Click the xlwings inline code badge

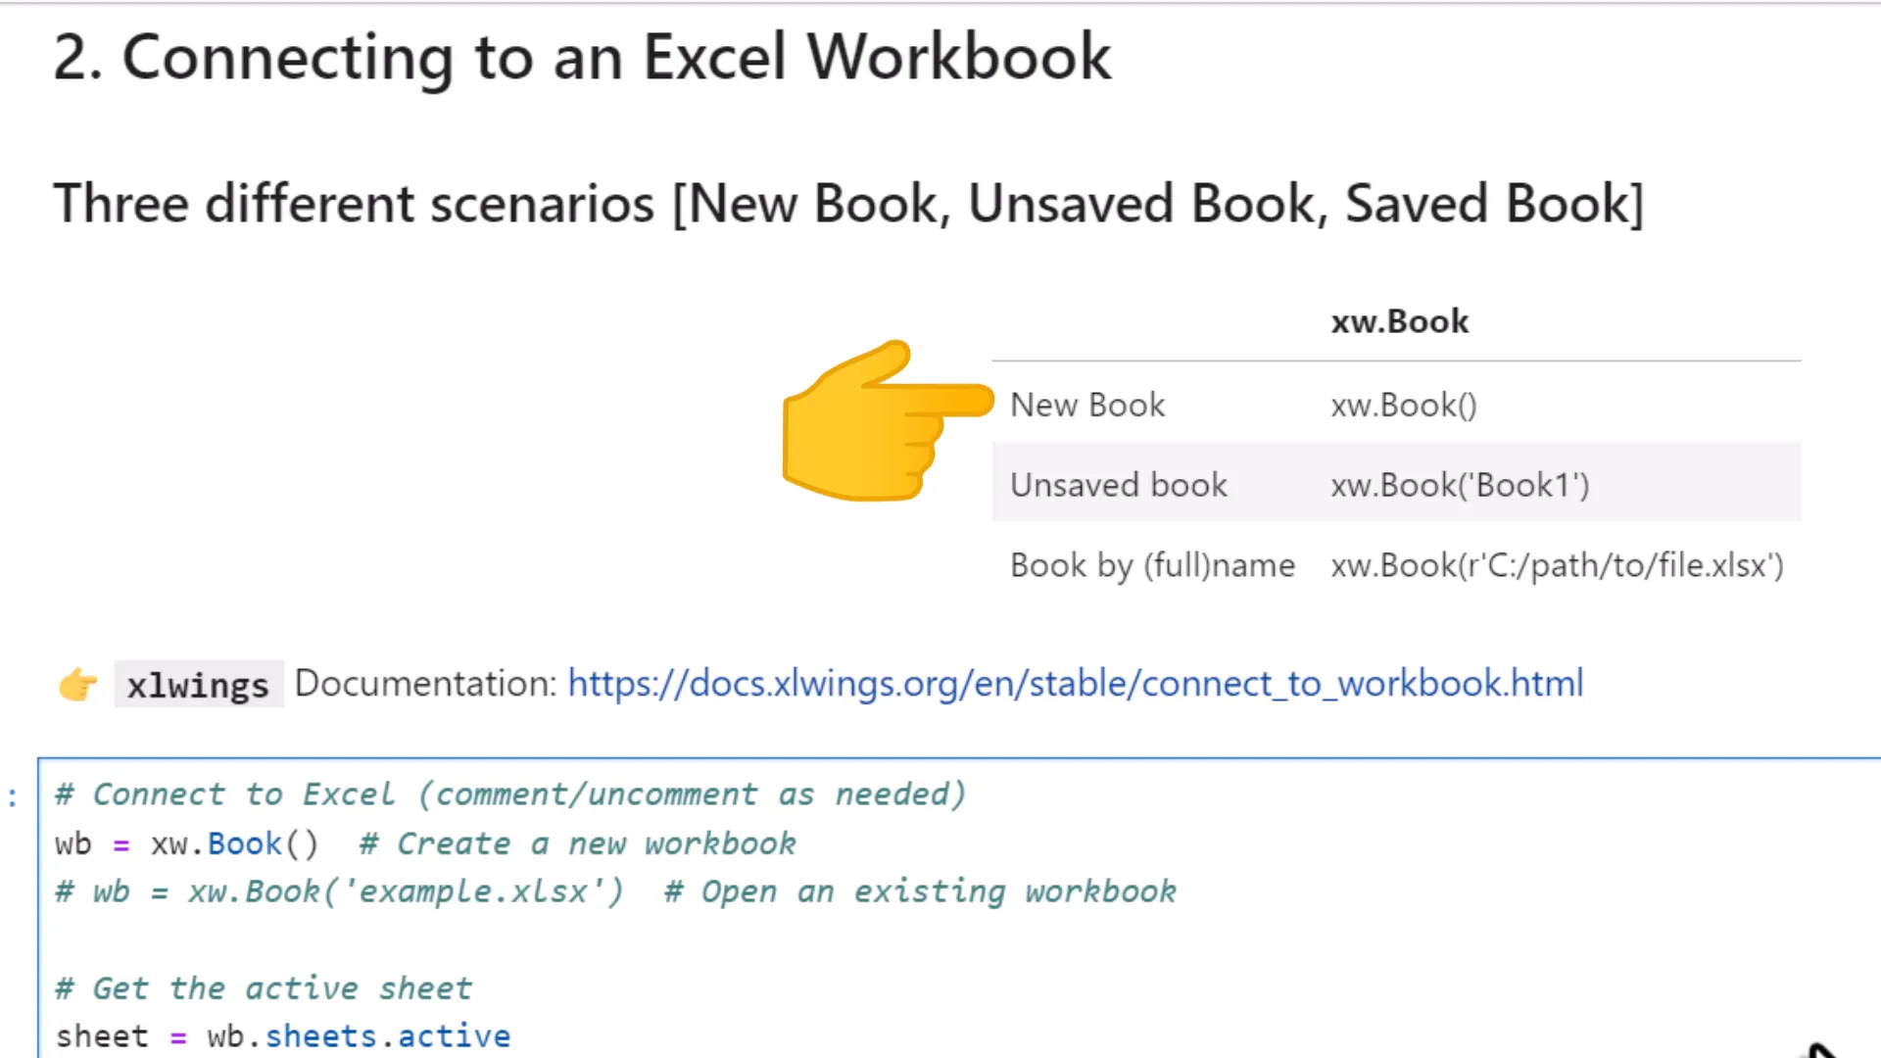[x=197, y=684]
